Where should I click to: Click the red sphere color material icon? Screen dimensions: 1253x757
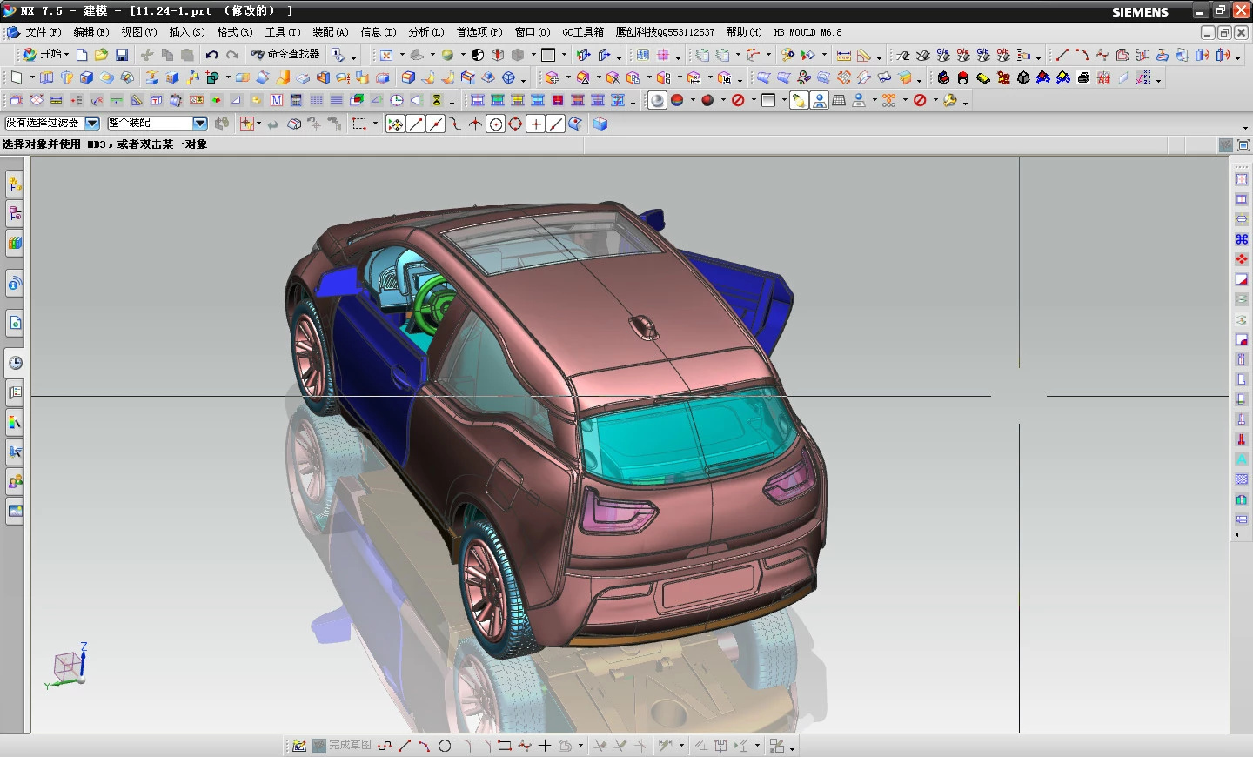click(707, 100)
